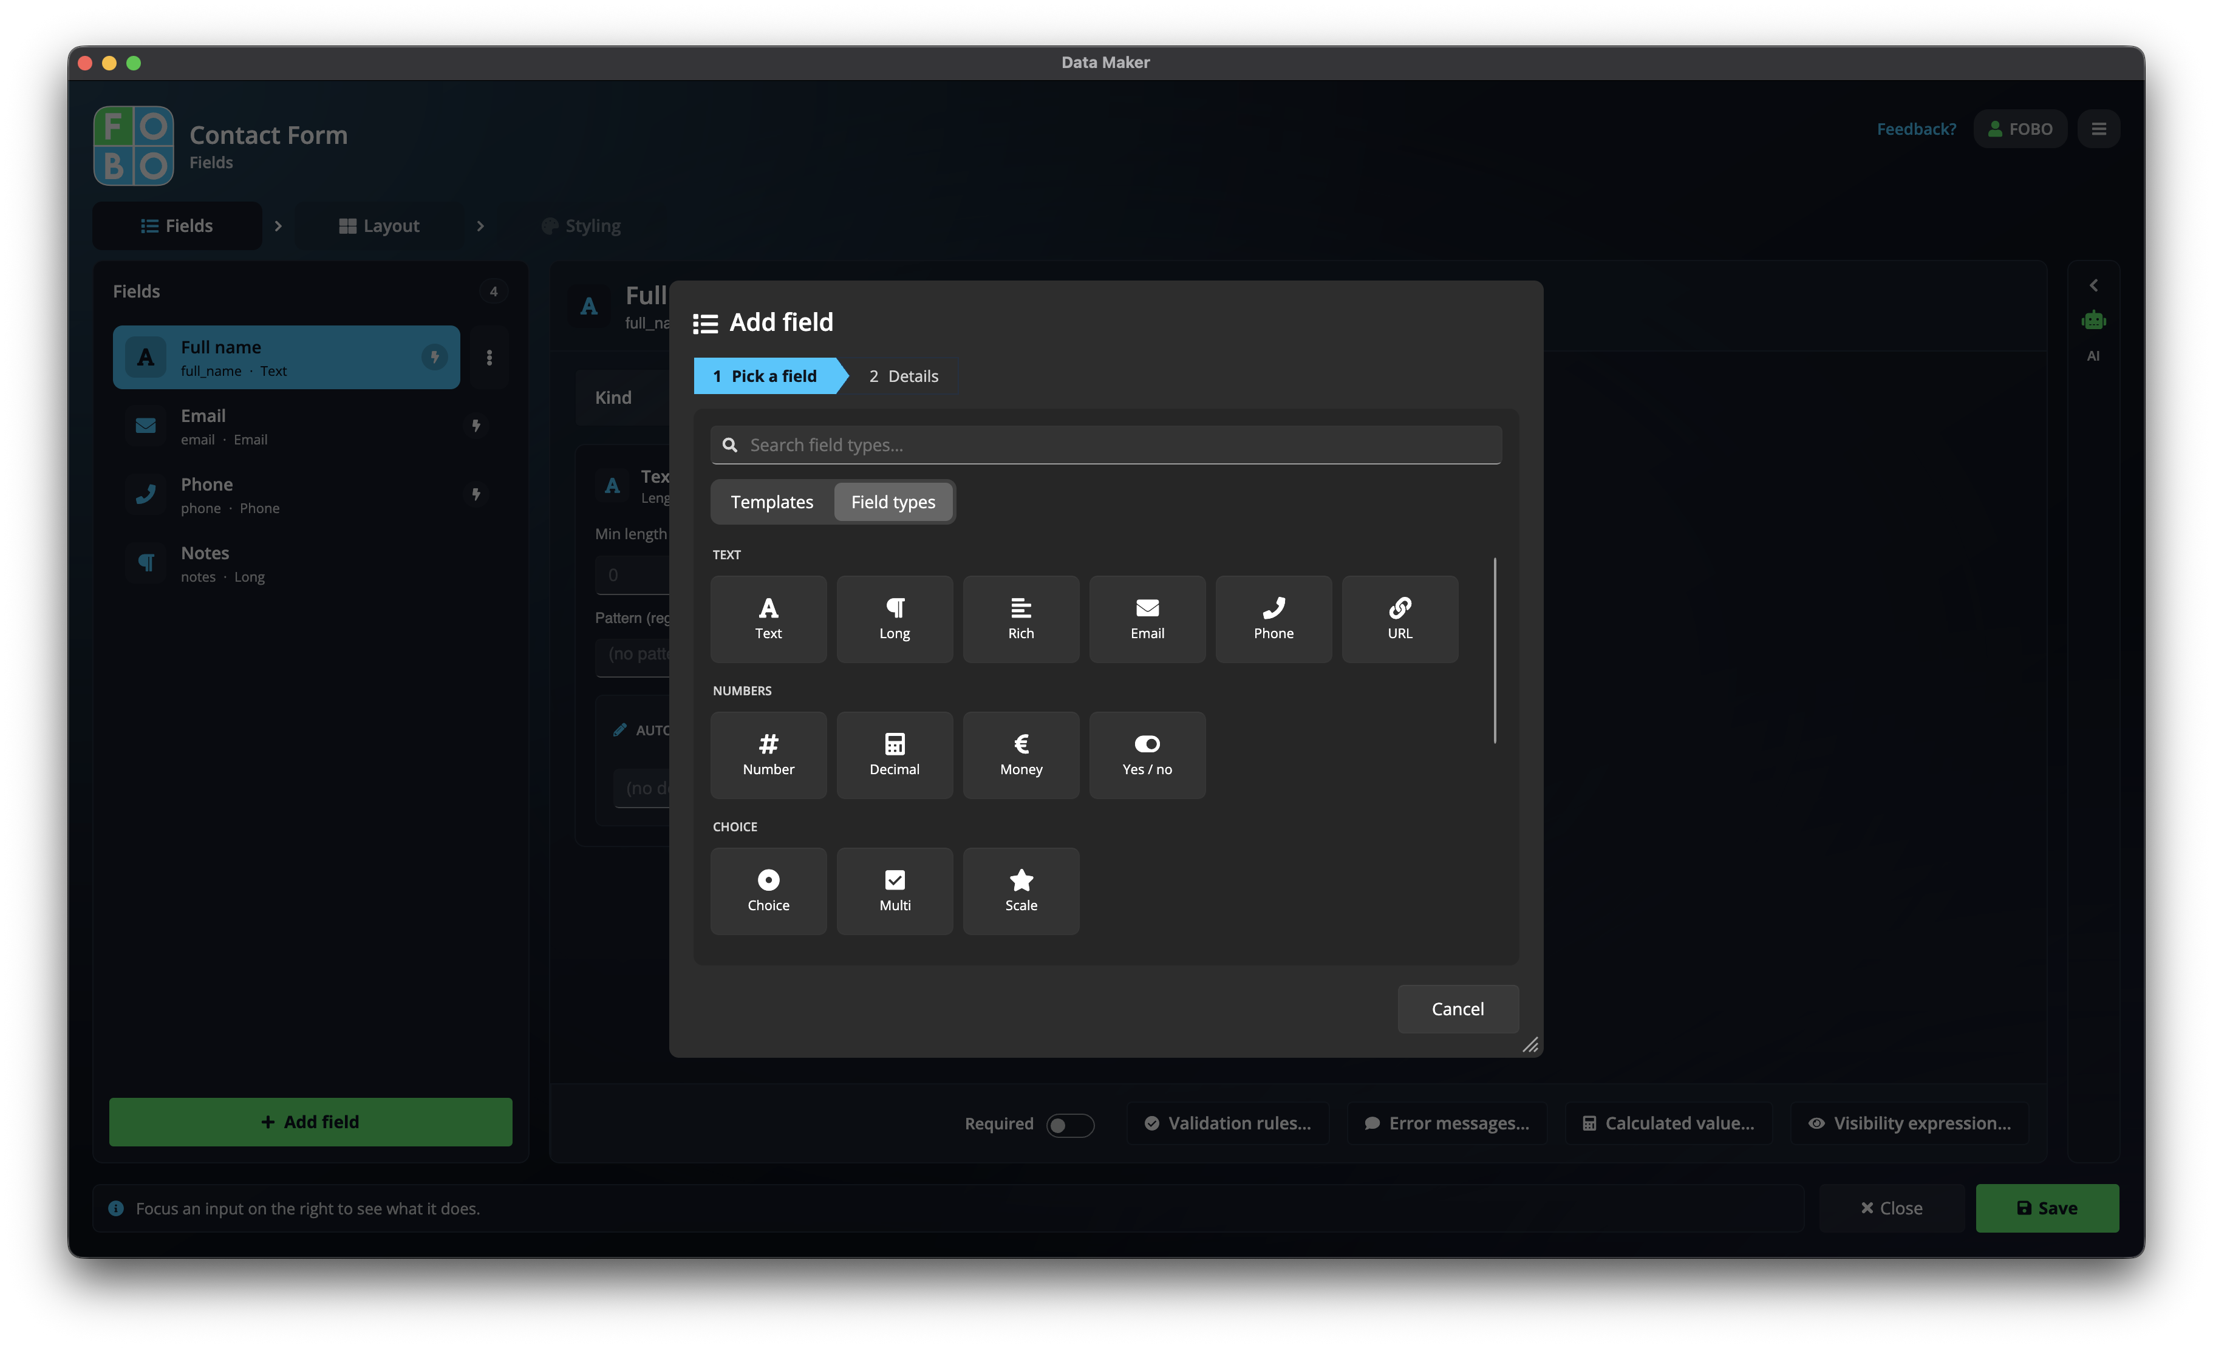Image resolution: width=2213 pixels, height=1348 pixels.
Task: Select the Scale star field type
Action: 1021,891
